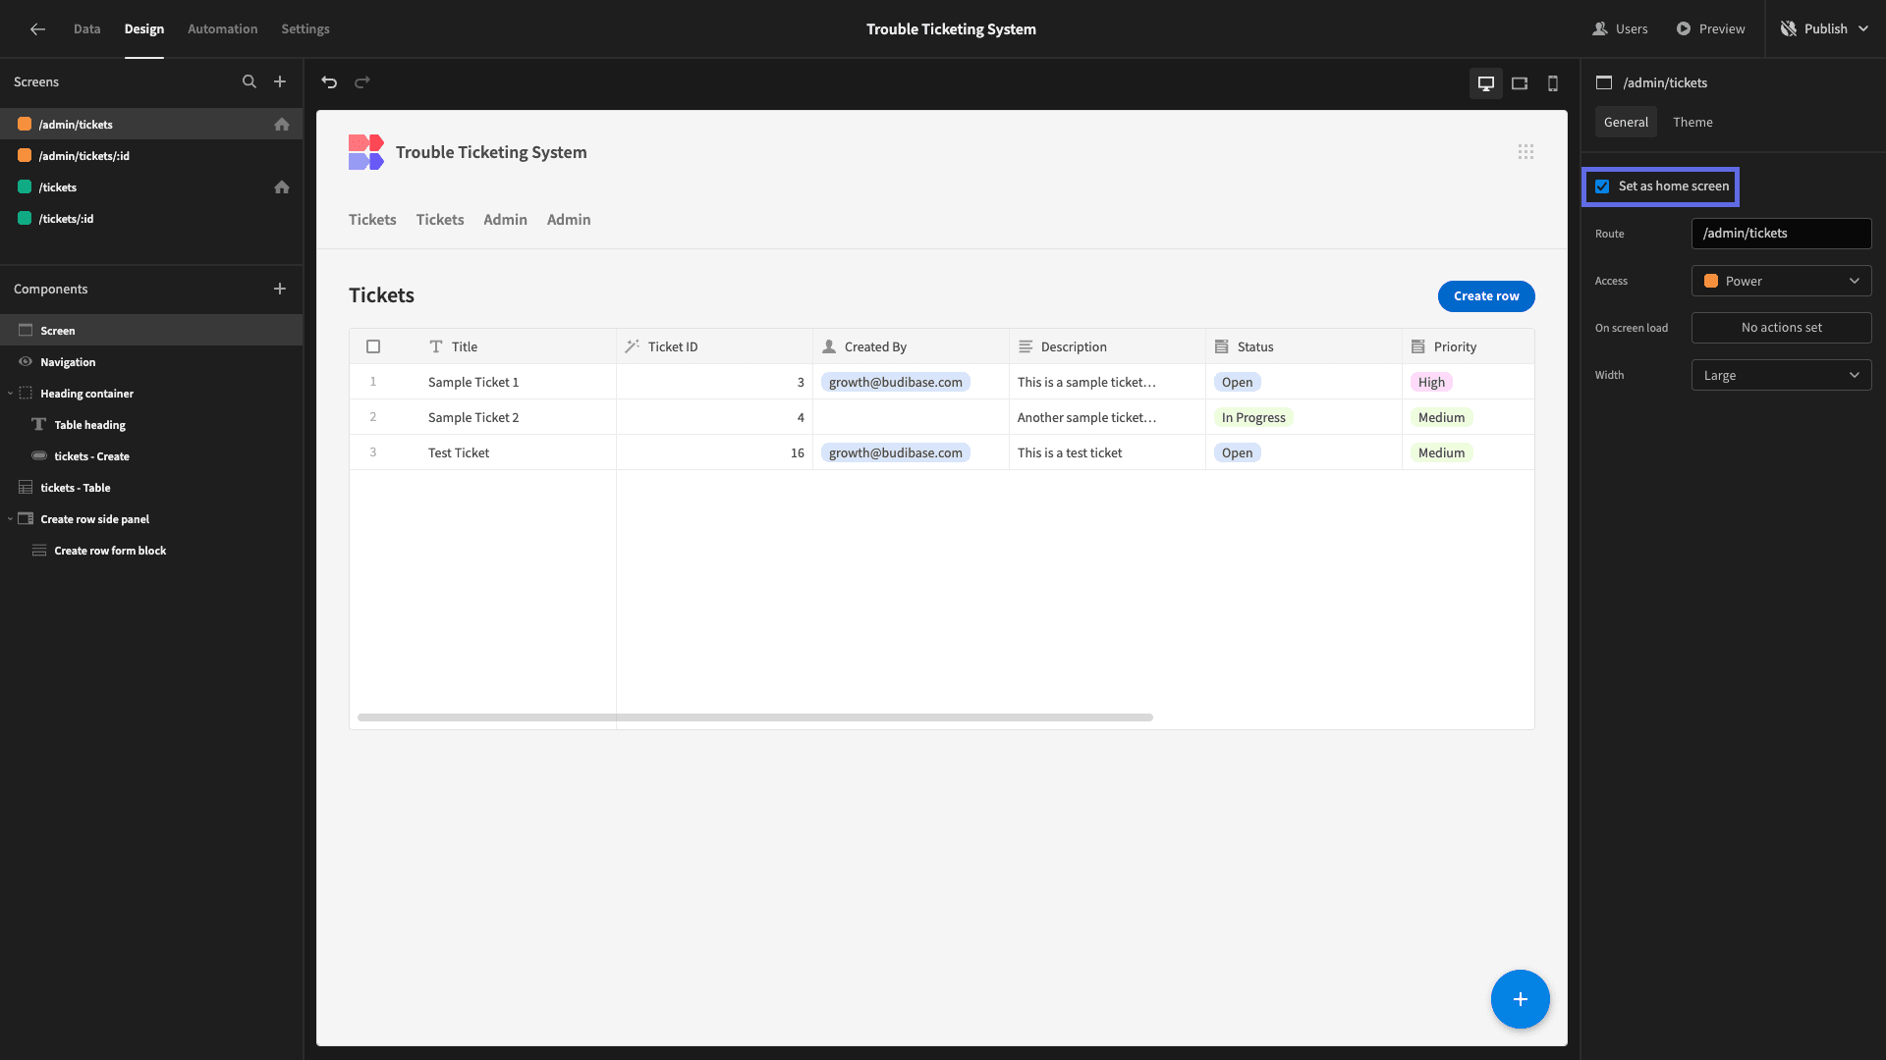Select the Table heading component
This screenshot has width=1886, height=1060.
(151, 425)
